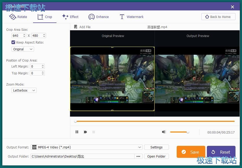Click the video progress slider handle

75,121
